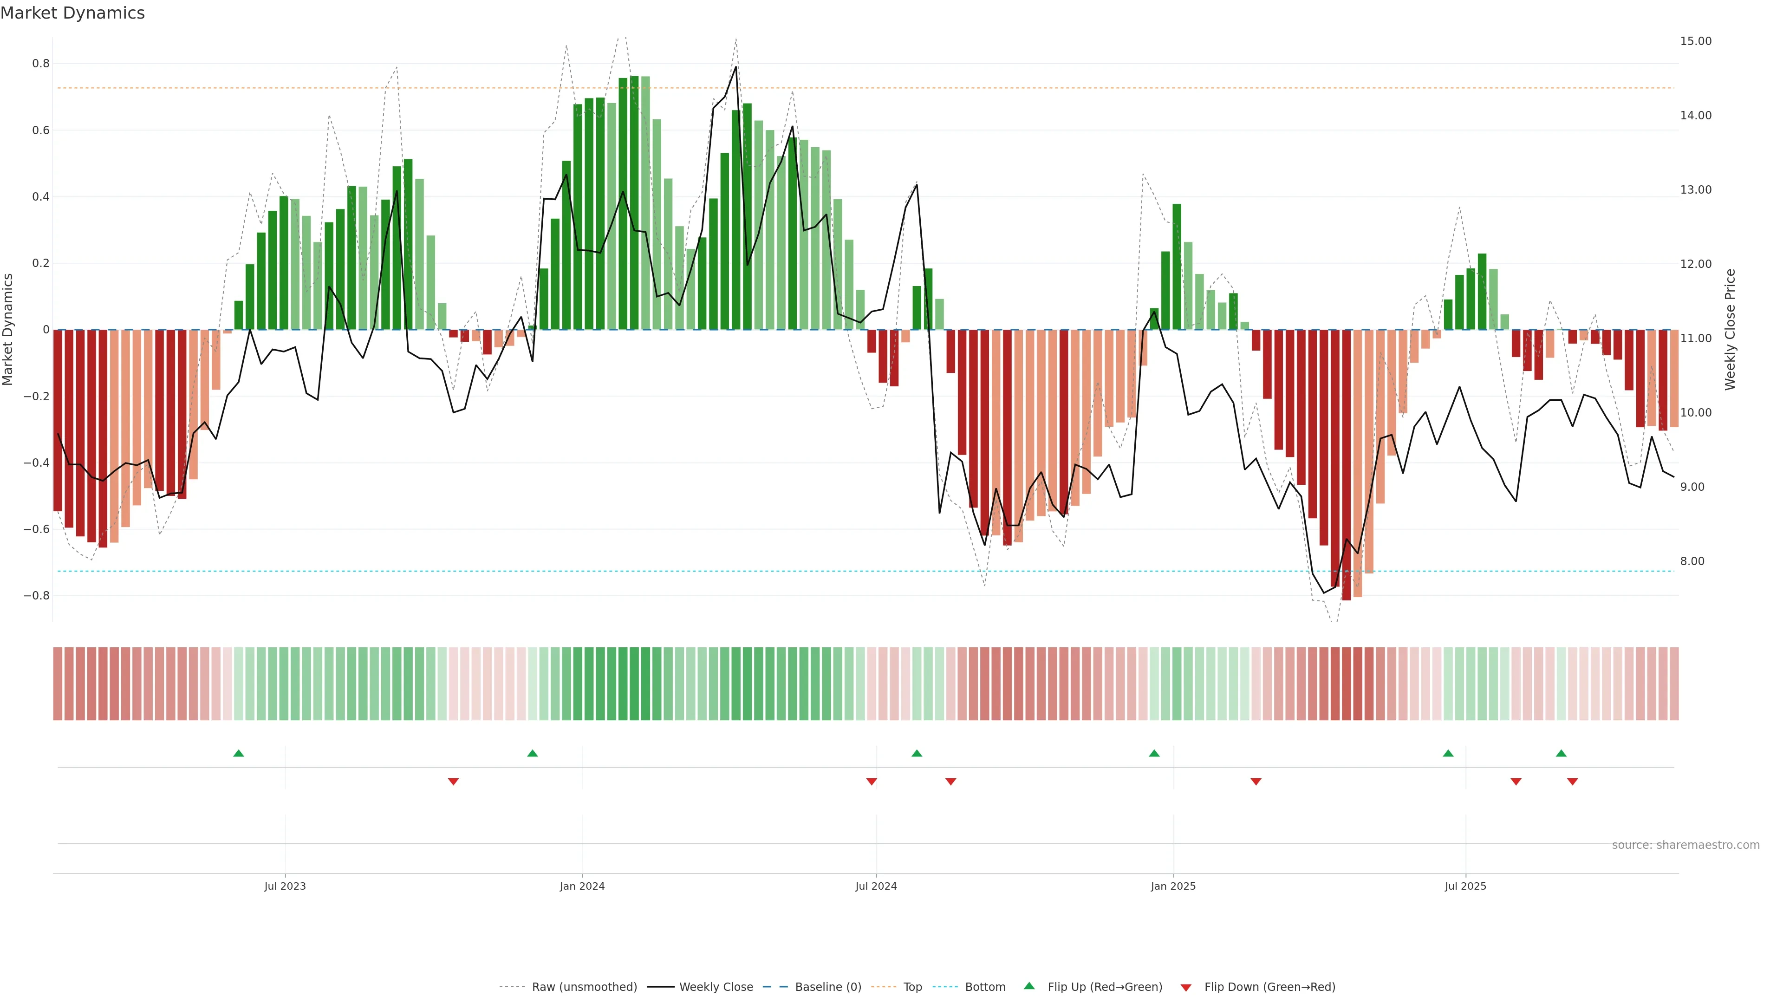Click the Jan 2024 axis label

coord(582,886)
